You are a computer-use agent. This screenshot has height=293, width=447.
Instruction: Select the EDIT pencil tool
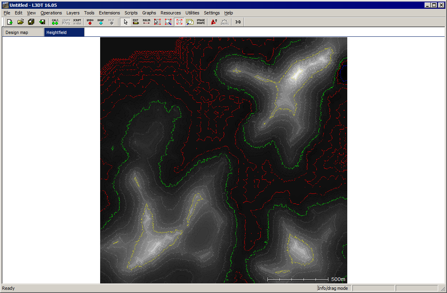tap(136, 22)
